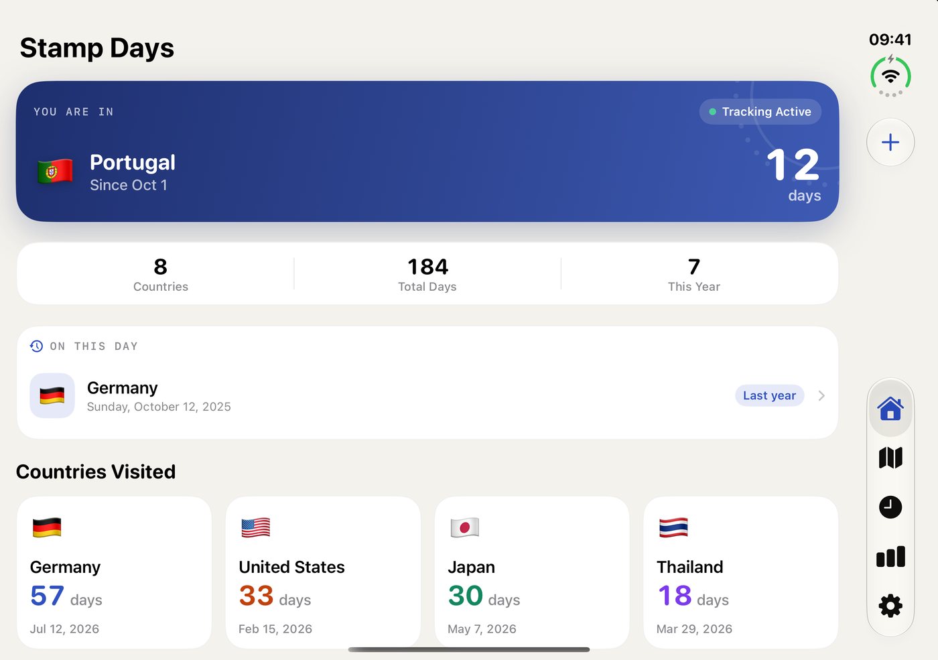Click the Mar 29, 2026 date

694,629
